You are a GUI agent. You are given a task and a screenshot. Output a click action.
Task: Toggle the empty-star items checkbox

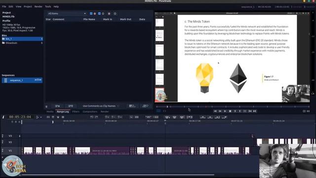99,13
